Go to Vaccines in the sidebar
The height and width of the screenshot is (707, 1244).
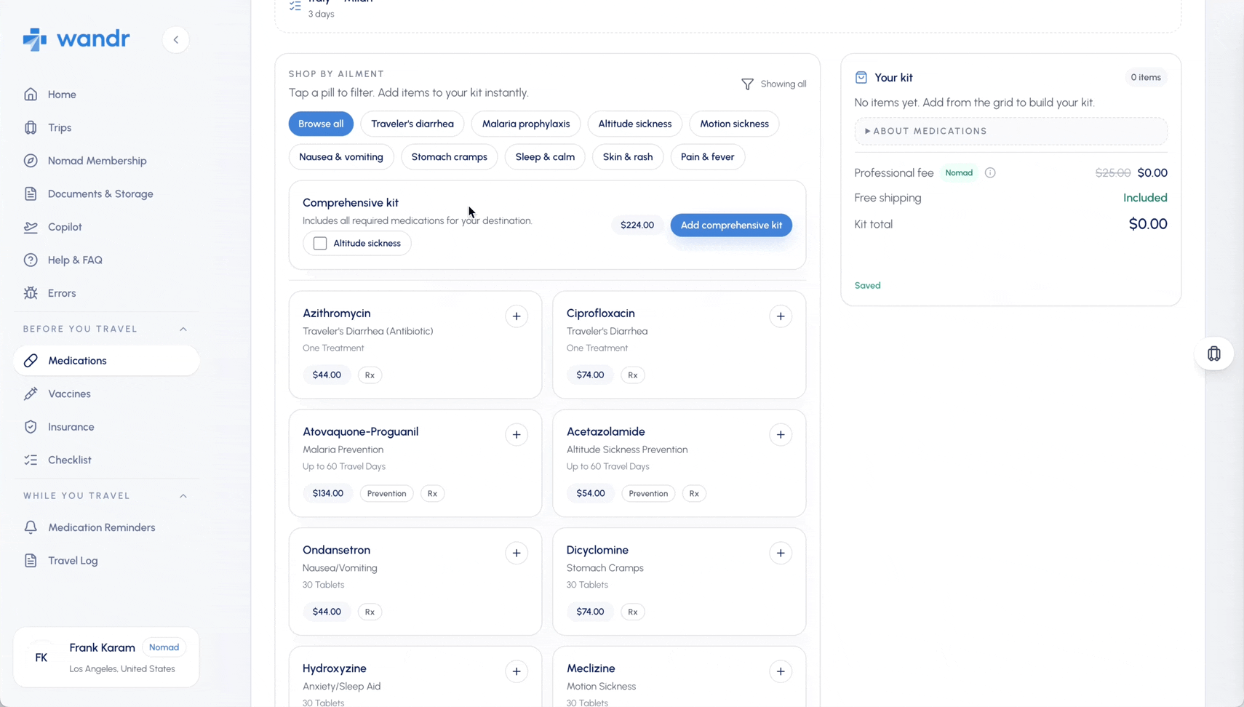point(68,394)
